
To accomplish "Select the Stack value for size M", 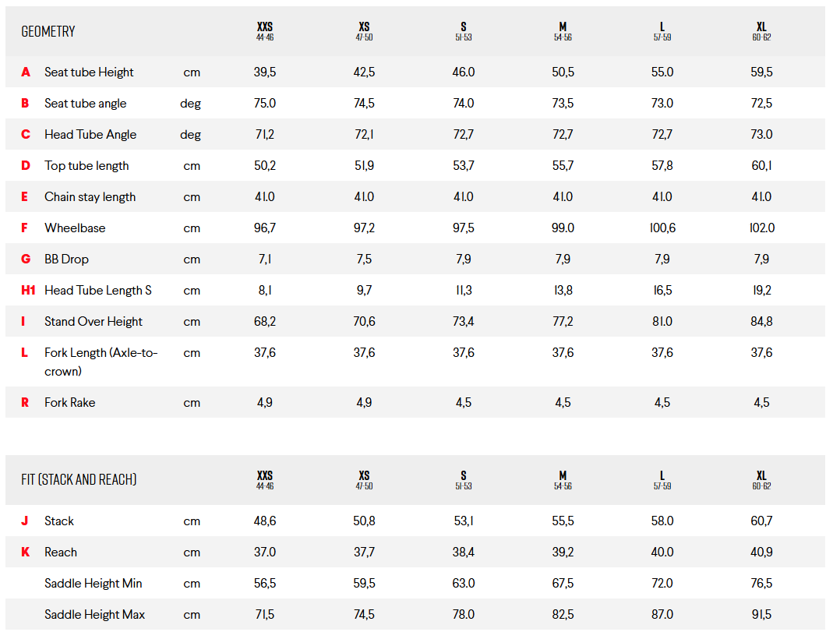I will (x=563, y=521).
